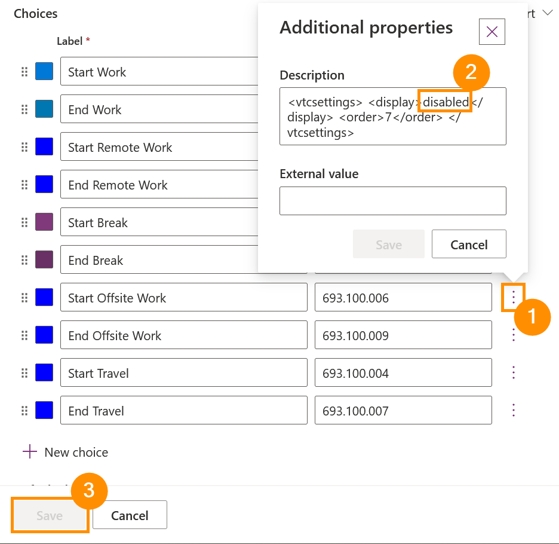Open more options for Start Offsite Work

pos(513,297)
